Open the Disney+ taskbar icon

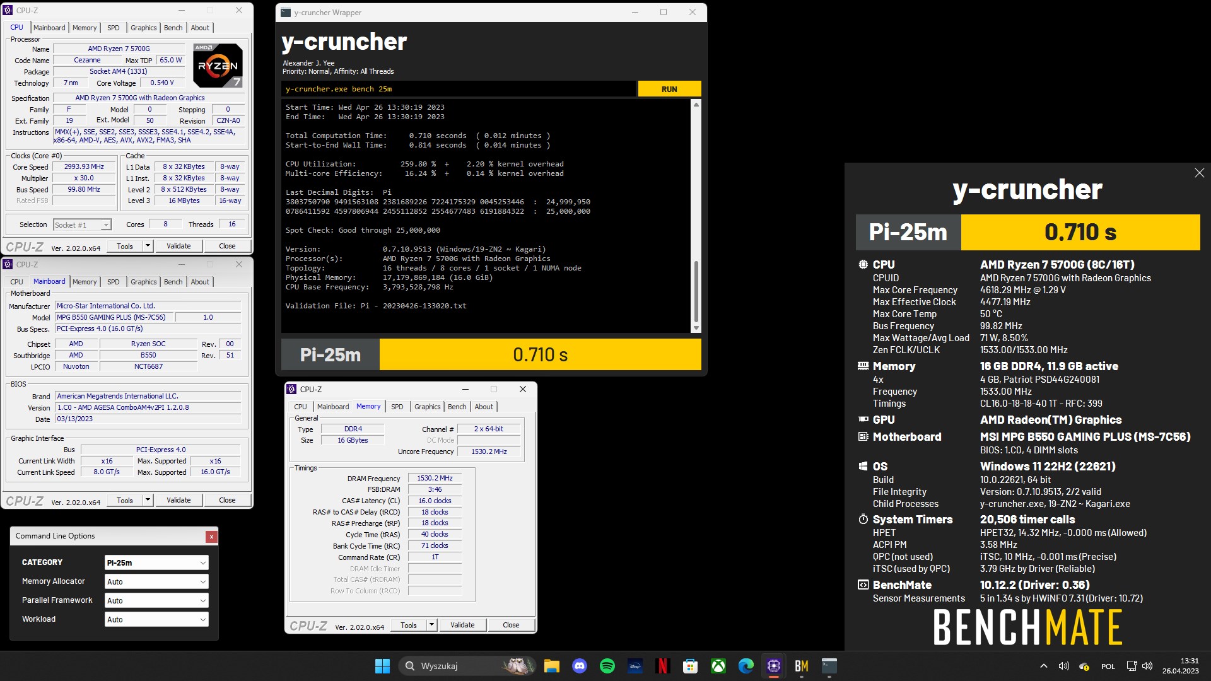[x=635, y=666]
